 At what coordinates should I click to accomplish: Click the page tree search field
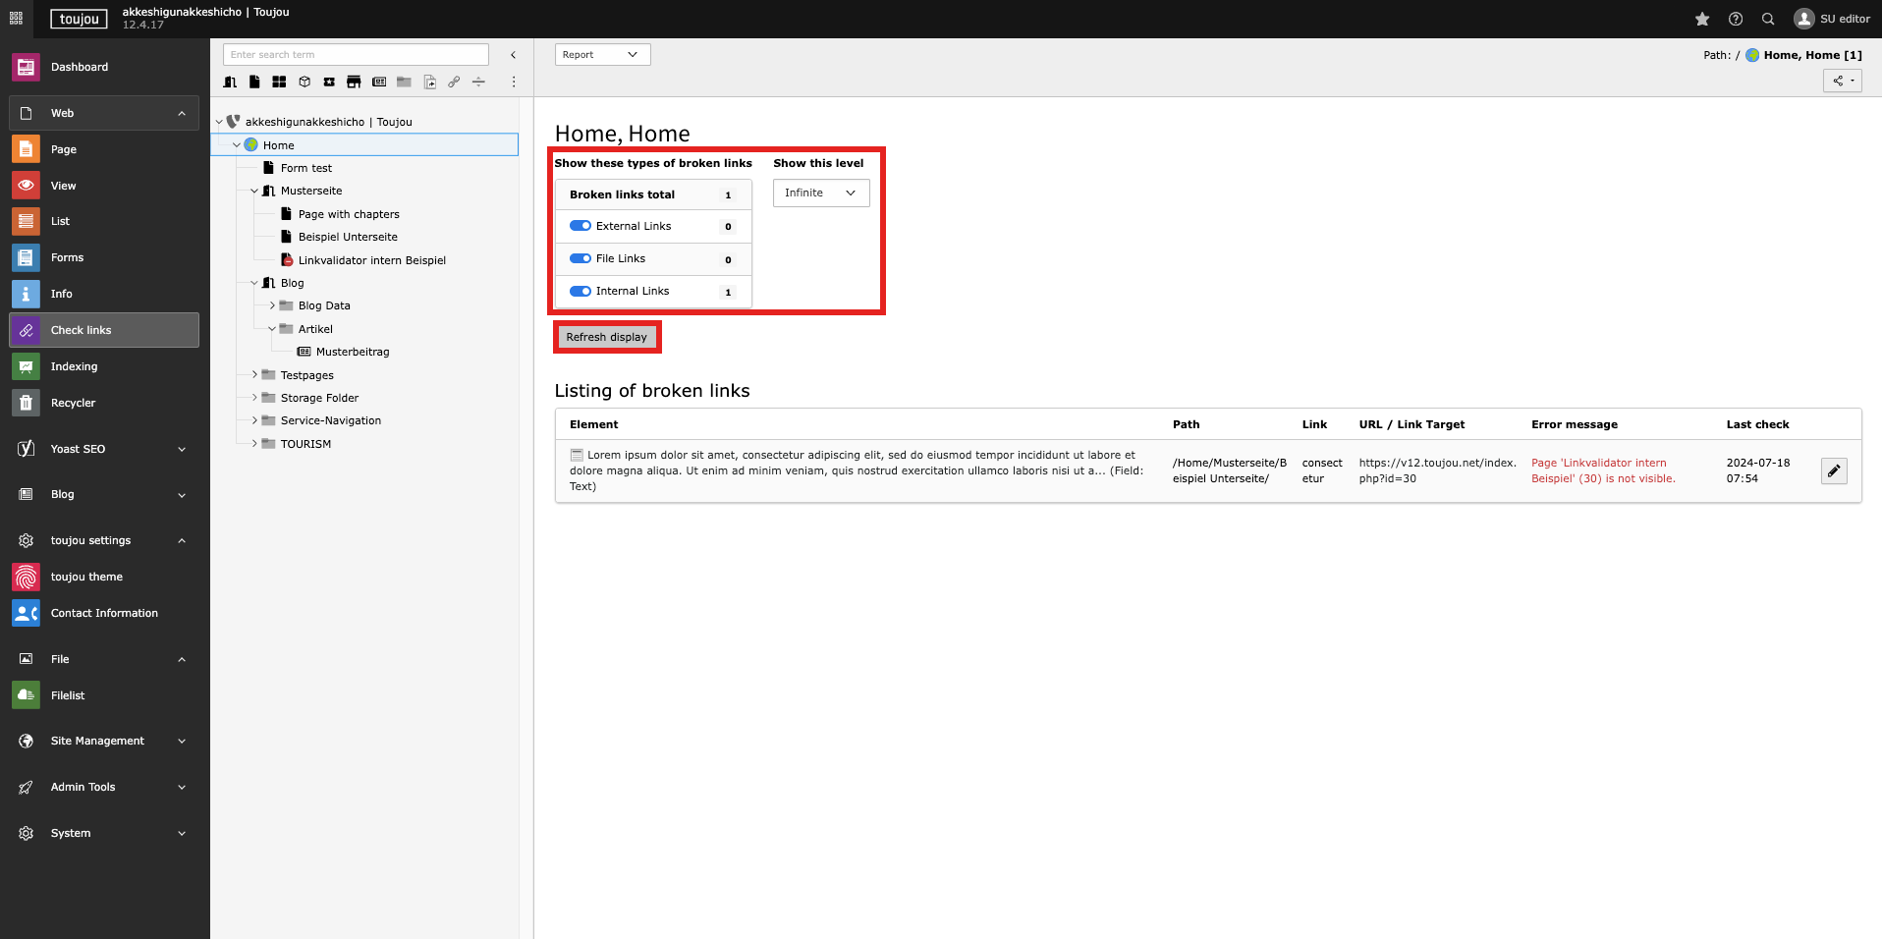coord(356,55)
